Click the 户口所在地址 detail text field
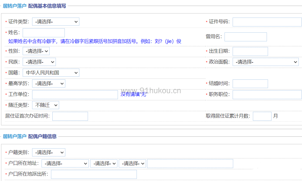The width and height of the screenshot is (302, 181). coord(190,163)
